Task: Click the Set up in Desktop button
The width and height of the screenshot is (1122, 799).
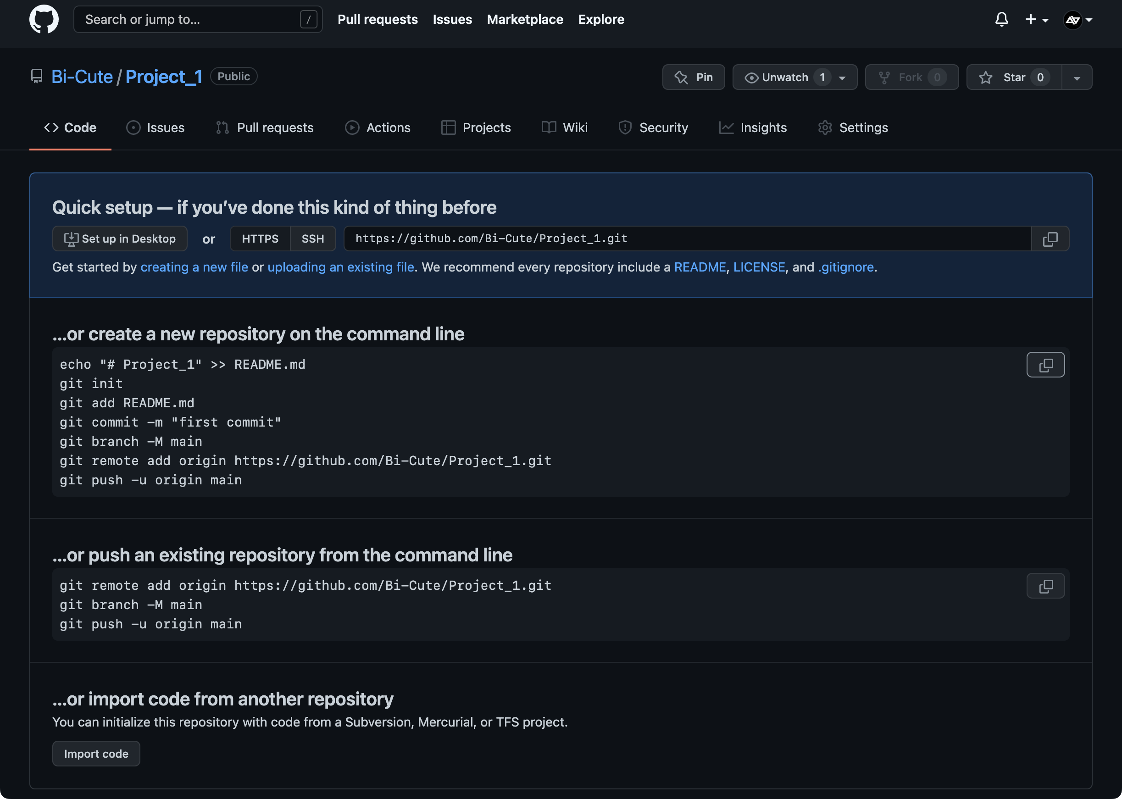Action: [120, 239]
